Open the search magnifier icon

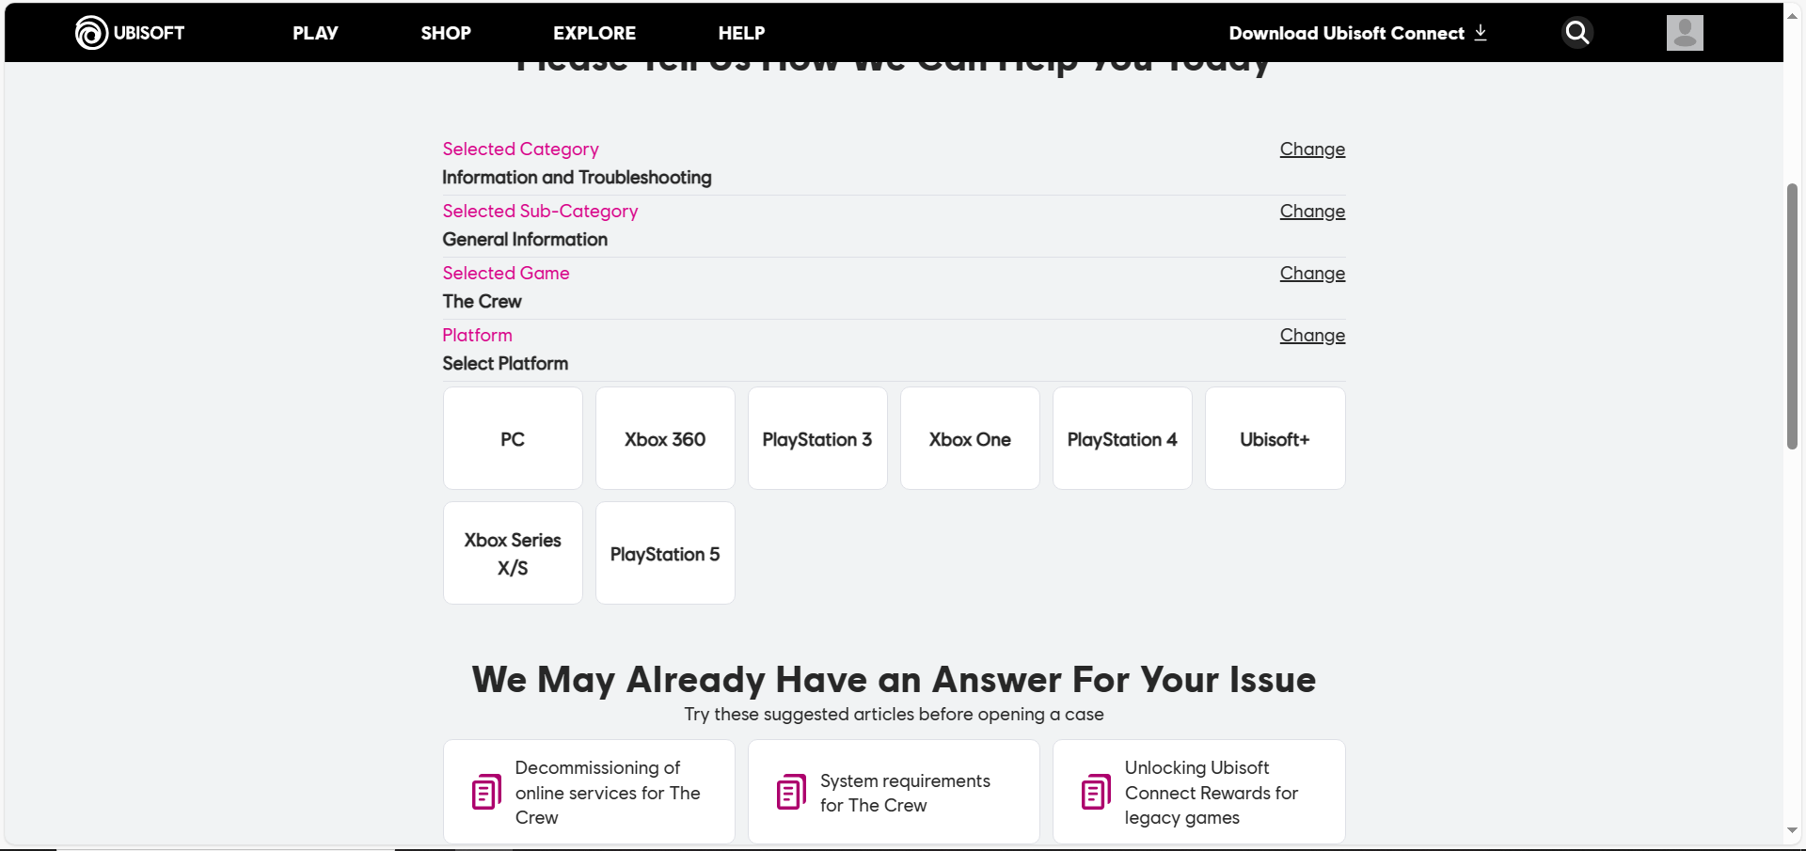[x=1577, y=33]
